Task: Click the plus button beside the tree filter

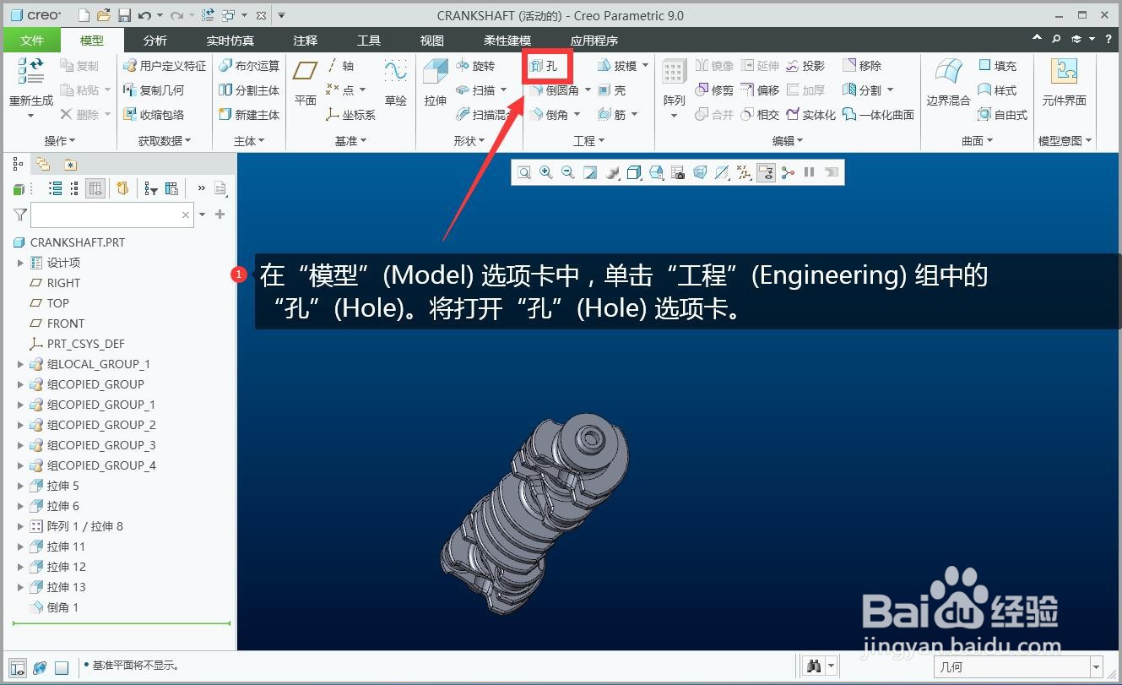Action: [x=220, y=215]
